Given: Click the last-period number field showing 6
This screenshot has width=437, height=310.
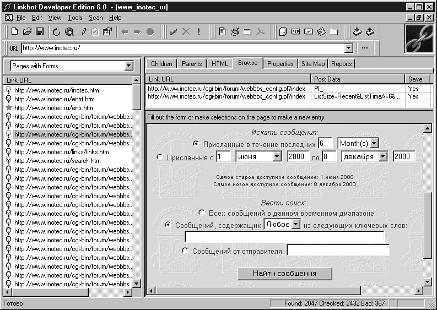Looking at the screenshot, I should tap(325, 144).
